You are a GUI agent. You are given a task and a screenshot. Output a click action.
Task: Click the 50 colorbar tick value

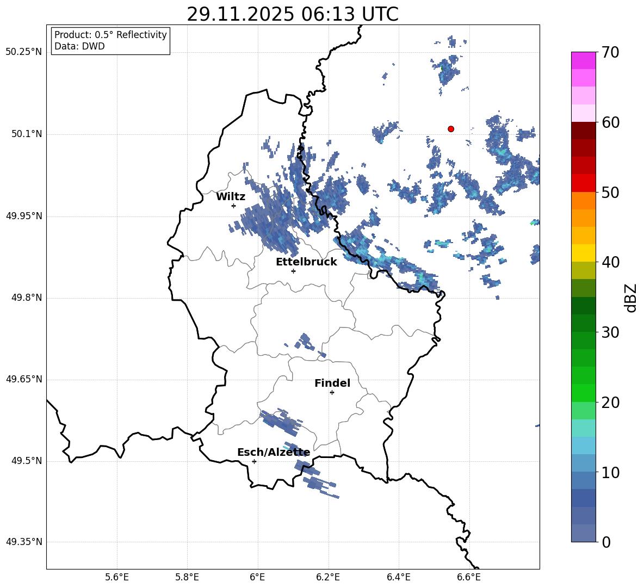point(611,193)
